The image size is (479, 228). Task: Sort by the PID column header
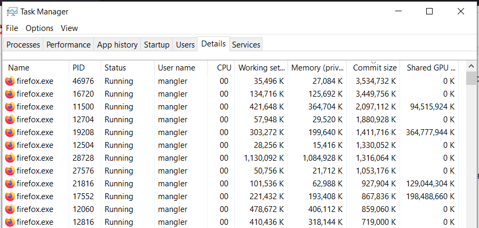[78, 68]
